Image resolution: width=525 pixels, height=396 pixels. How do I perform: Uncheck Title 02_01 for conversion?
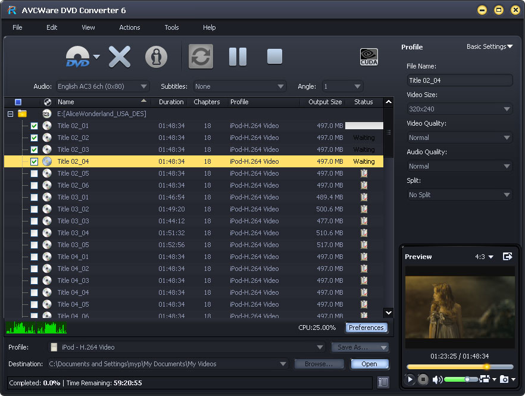tap(34, 126)
